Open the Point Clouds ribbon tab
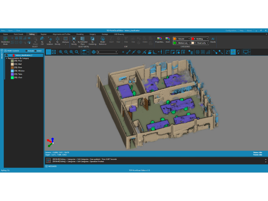Screen dimensions: 268x201 pyautogui.click(x=18, y=34)
